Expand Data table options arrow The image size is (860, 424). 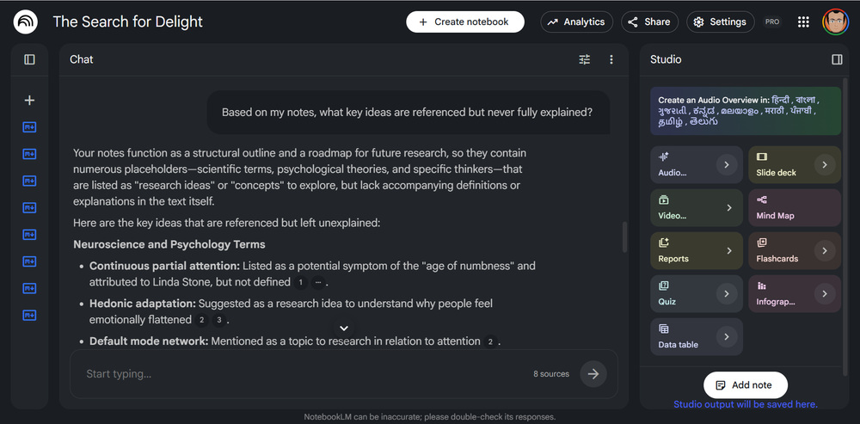pyautogui.click(x=727, y=337)
